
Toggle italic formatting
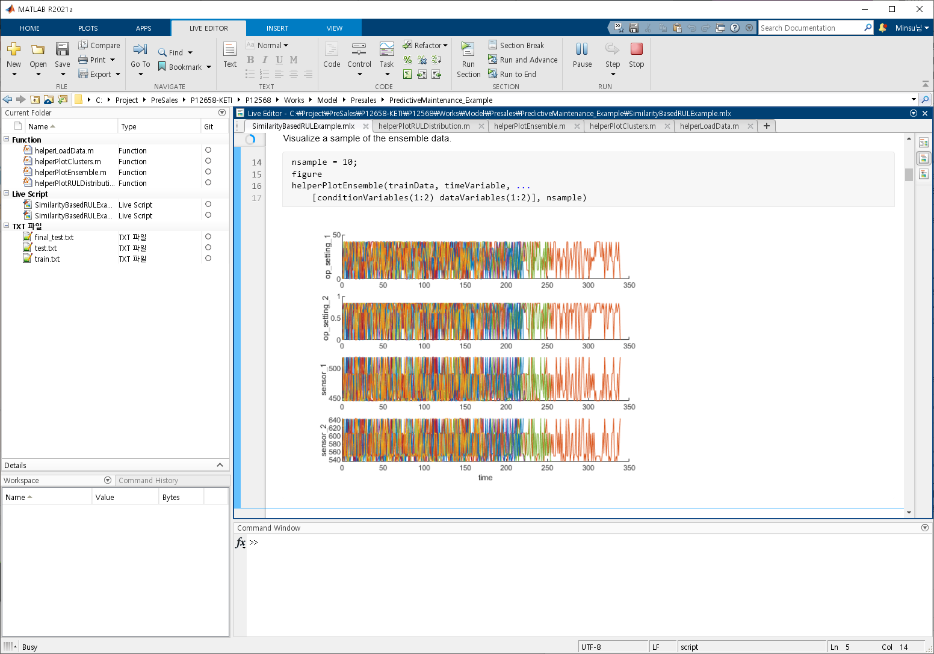click(265, 60)
